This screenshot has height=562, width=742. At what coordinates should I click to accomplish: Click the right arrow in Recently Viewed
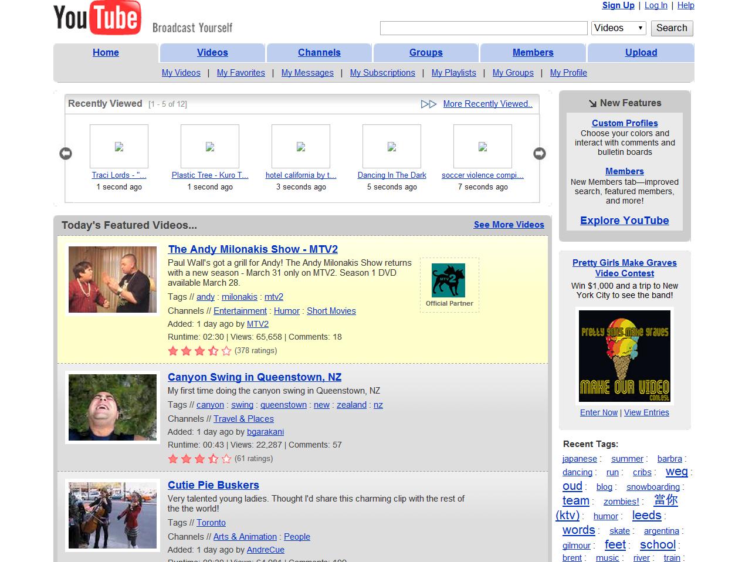point(539,153)
